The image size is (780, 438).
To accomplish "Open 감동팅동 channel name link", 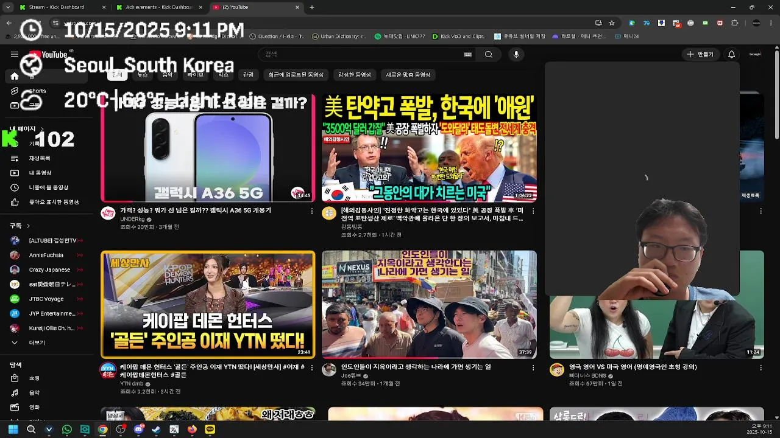I will (352, 226).
